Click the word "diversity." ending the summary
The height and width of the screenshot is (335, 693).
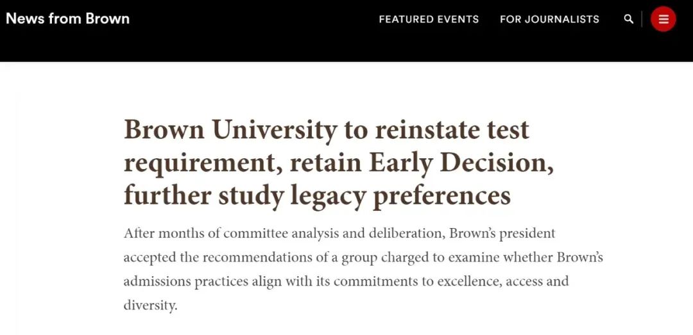150,306
